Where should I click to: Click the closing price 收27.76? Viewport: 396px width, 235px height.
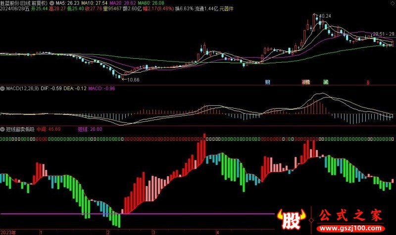point(94,8)
